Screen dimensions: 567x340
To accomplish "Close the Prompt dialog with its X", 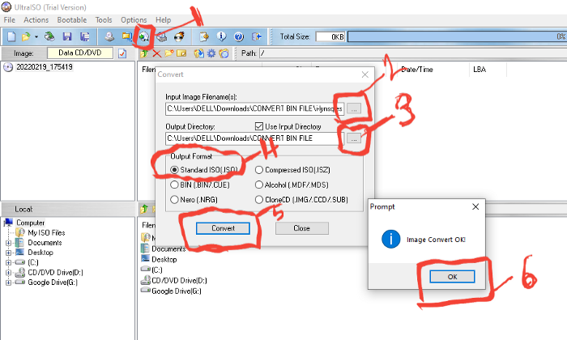I will [475, 206].
